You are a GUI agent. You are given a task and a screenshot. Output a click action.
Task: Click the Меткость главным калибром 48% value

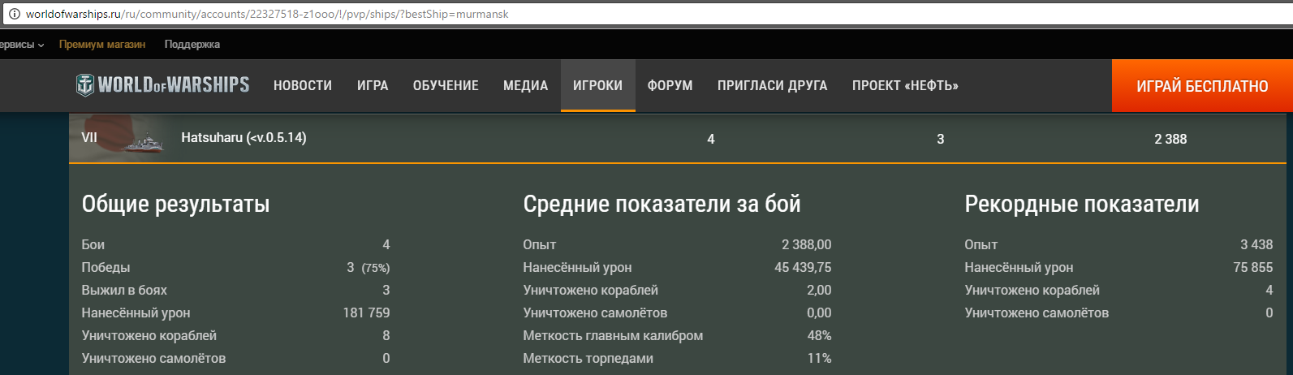[x=819, y=335]
